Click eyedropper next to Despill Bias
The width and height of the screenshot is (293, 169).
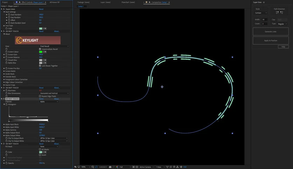click(x=45, y=60)
